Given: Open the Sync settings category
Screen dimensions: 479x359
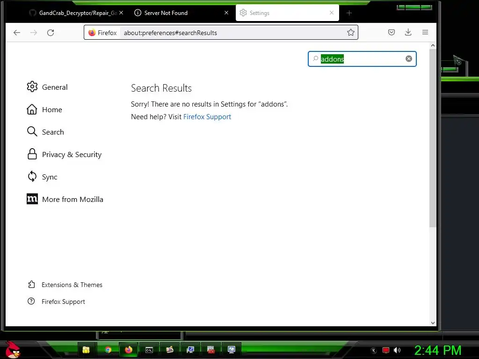Looking at the screenshot, I should 42,177.
